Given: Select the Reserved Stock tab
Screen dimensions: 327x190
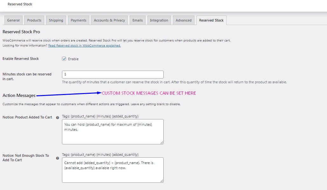Looking at the screenshot, I should tap(211, 20).
